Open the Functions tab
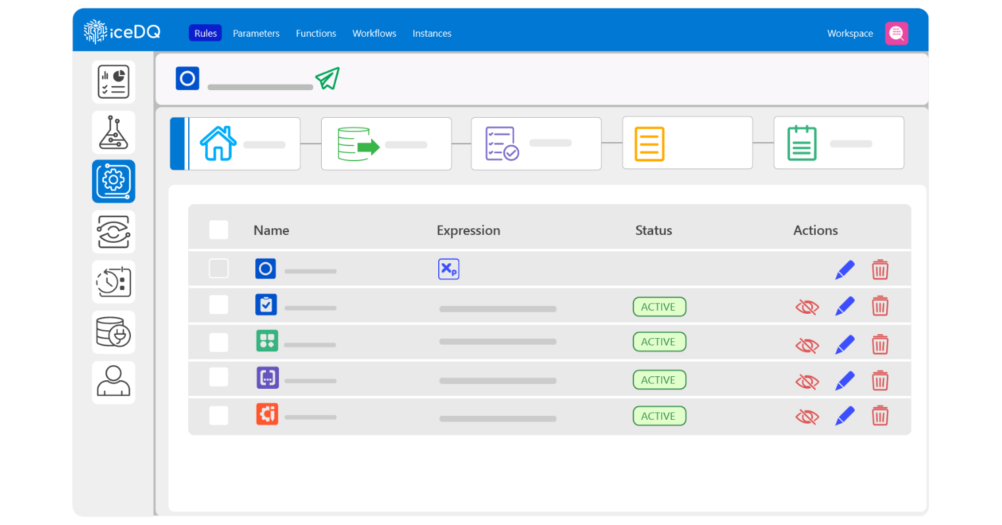This screenshot has height=525, width=1002. tap(316, 33)
